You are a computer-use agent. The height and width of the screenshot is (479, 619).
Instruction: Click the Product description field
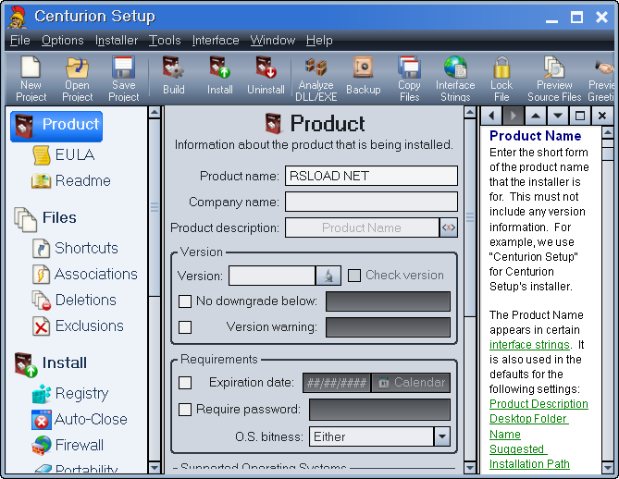[362, 227]
